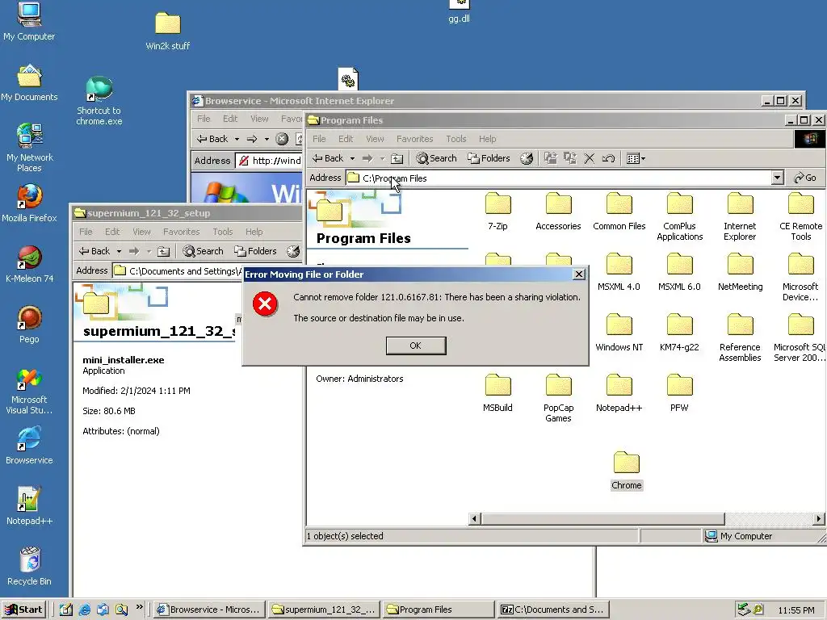The image size is (827, 620).
Task: Click OK in the error dialog
Action: [416, 346]
